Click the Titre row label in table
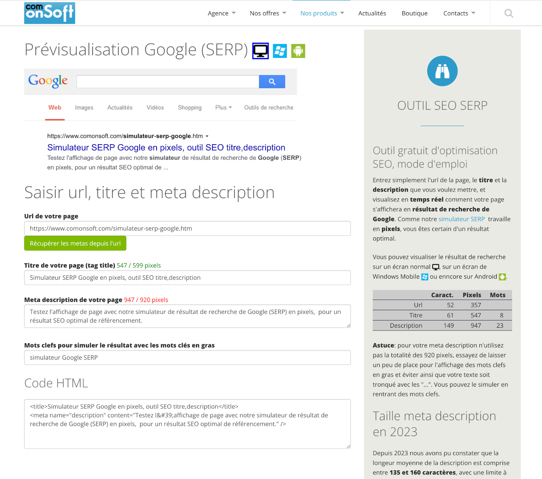 pos(416,315)
